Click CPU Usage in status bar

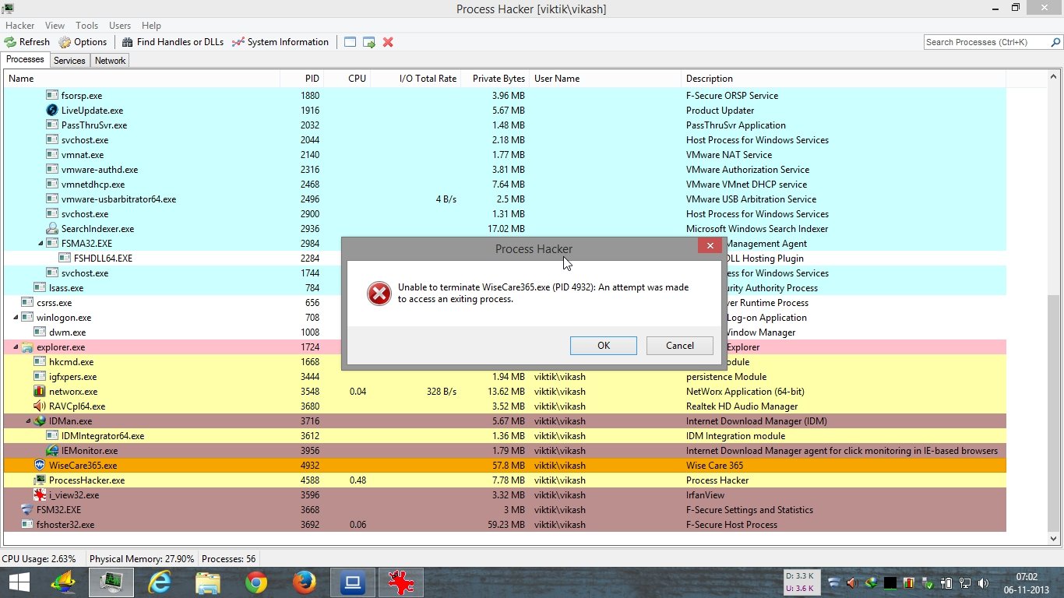(39, 559)
